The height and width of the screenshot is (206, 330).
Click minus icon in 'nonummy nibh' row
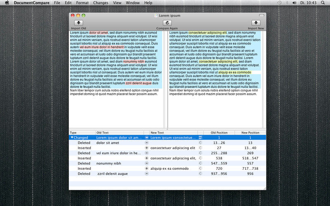tap(146, 164)
